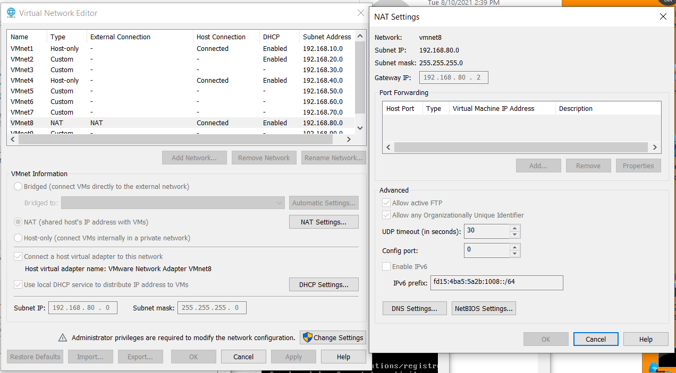This screenshot has width=676, height=373.
Task: Toggle Allow any Organizationally Unique Identifier checkbox
Action: tap(386, 215)
